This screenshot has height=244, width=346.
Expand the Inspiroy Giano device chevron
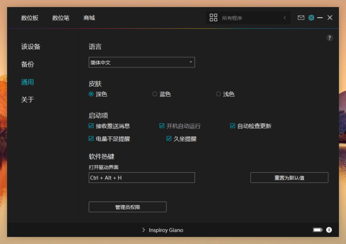click(144, 230)
